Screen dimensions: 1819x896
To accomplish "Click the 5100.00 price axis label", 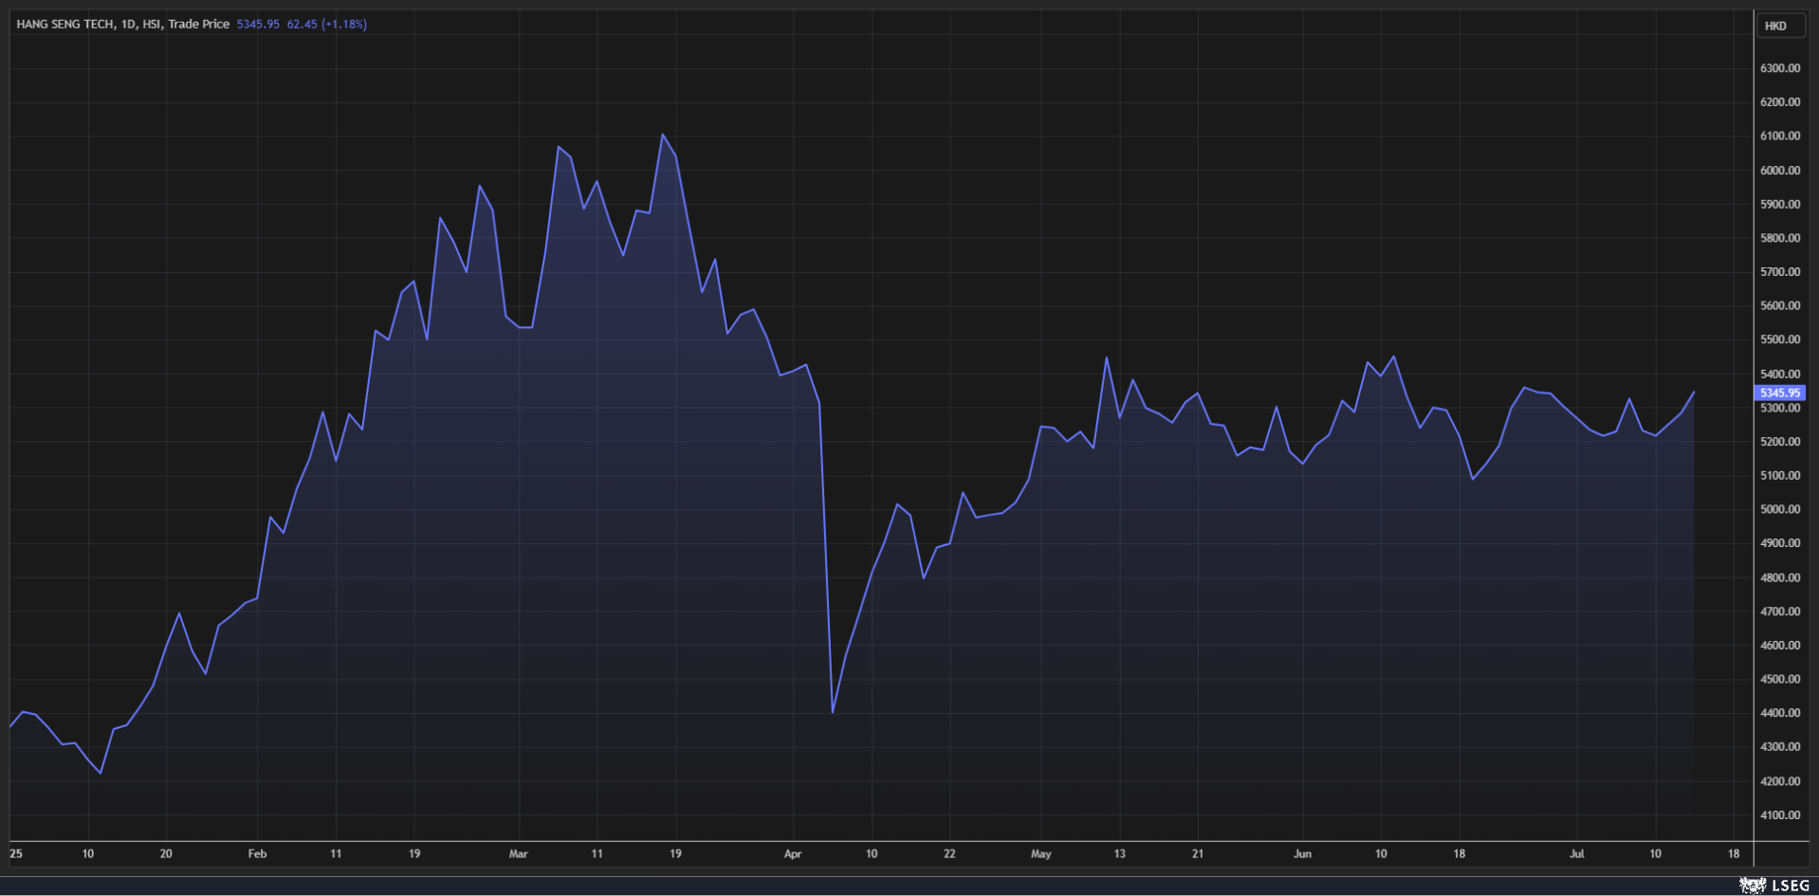I will point(1780,476).
